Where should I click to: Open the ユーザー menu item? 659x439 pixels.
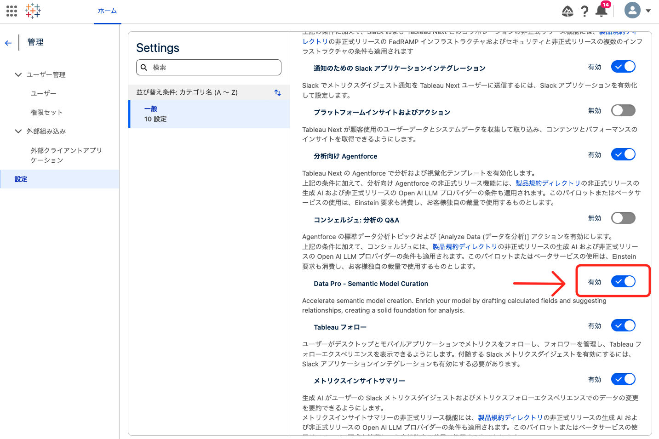tap(44, 93)
